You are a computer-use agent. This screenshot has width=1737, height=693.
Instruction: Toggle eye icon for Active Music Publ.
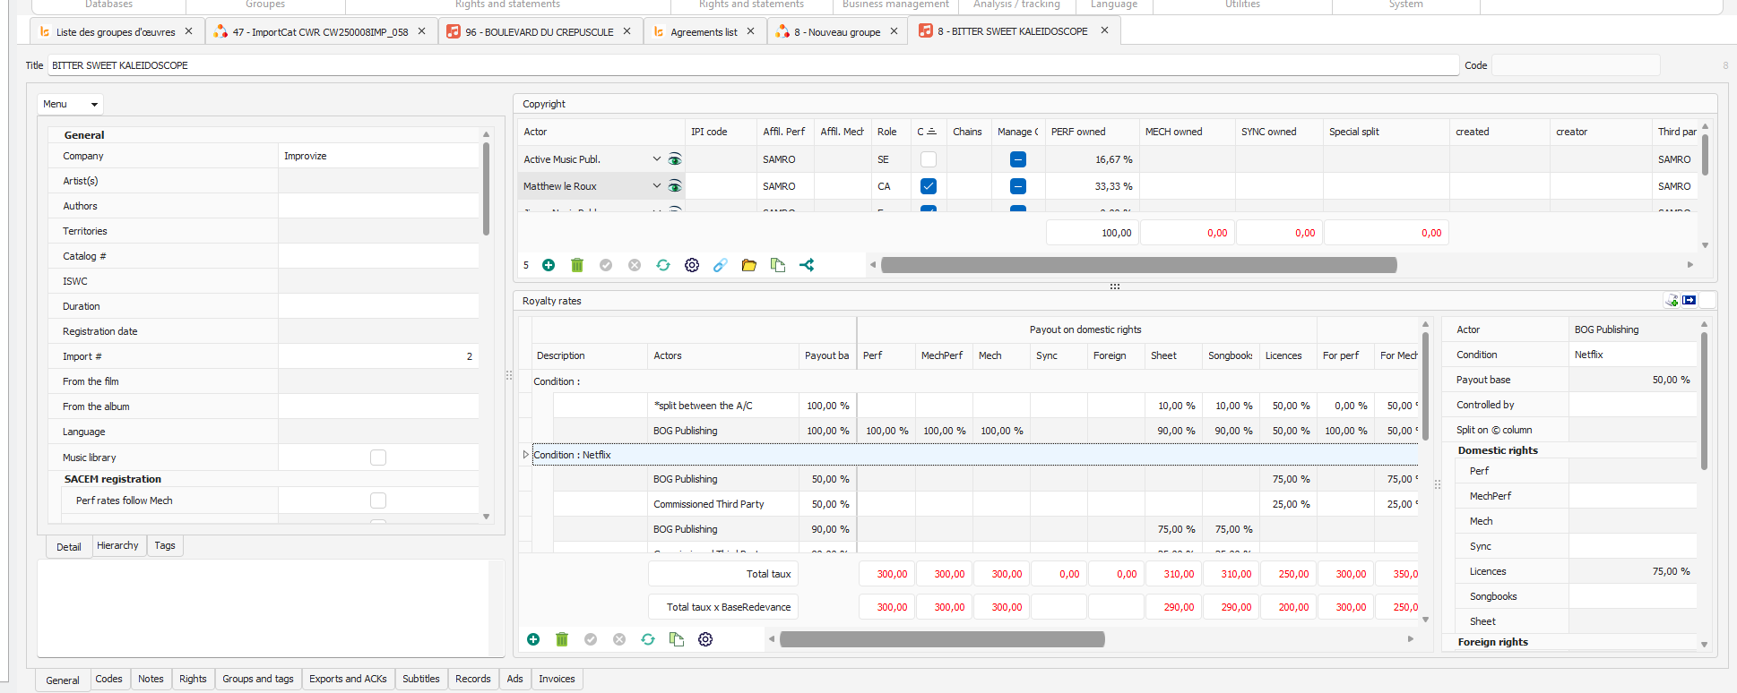coord(675,159)
